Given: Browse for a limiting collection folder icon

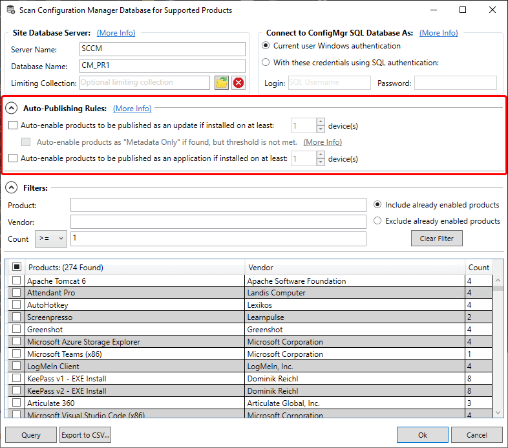Looking at the screenshot, I should pos(222,83).
